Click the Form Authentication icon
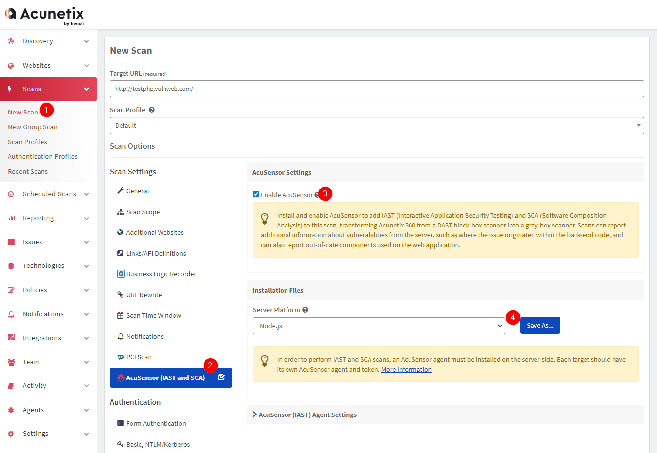This screenshot has width=657, height=453. click(x=120, y=423)
